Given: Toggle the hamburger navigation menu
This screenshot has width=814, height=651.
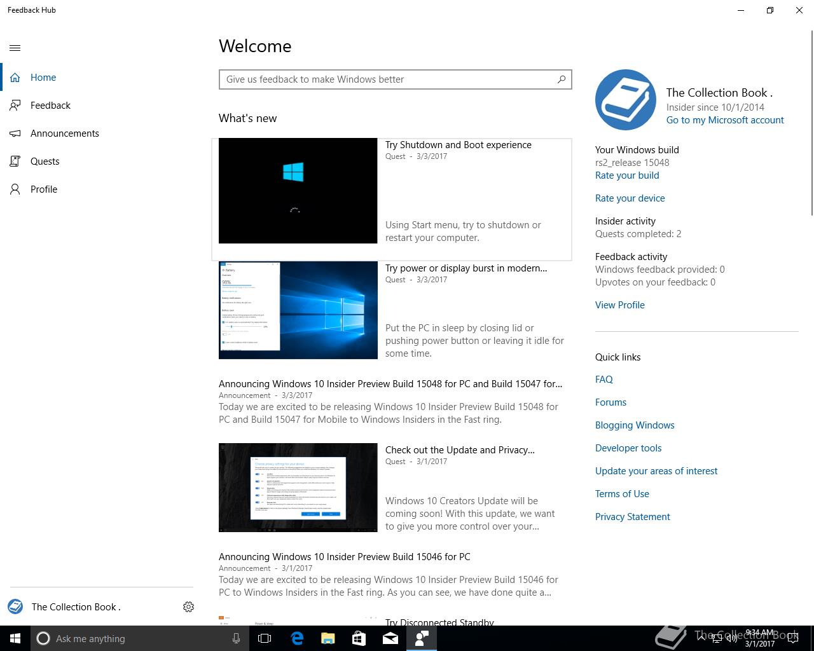Looking at the screenshot, I should tap(15, 48).
